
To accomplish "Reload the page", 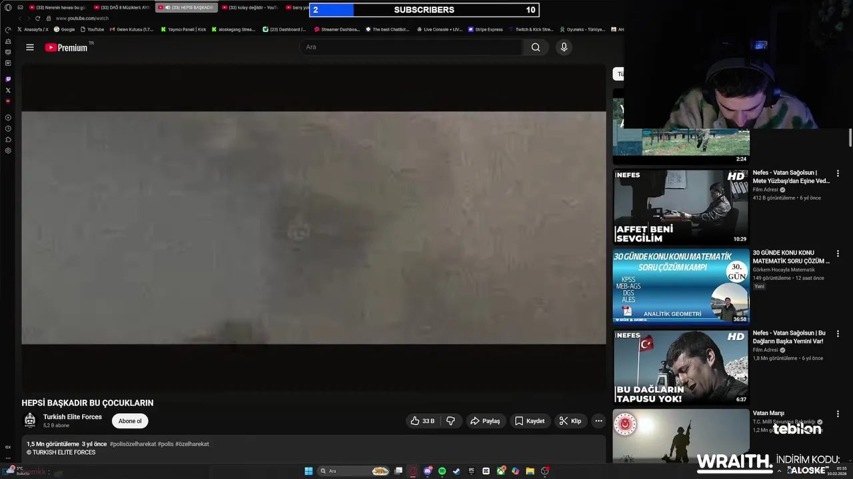I will [x=39, y=18].
